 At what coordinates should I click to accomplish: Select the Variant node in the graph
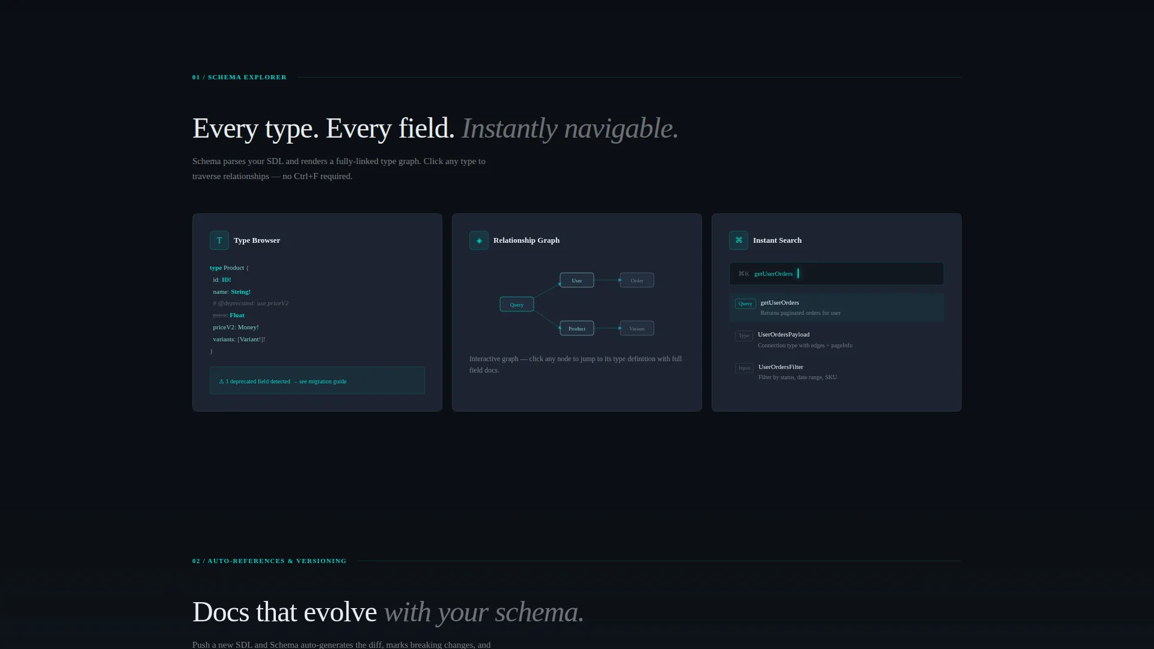[637, 329]
